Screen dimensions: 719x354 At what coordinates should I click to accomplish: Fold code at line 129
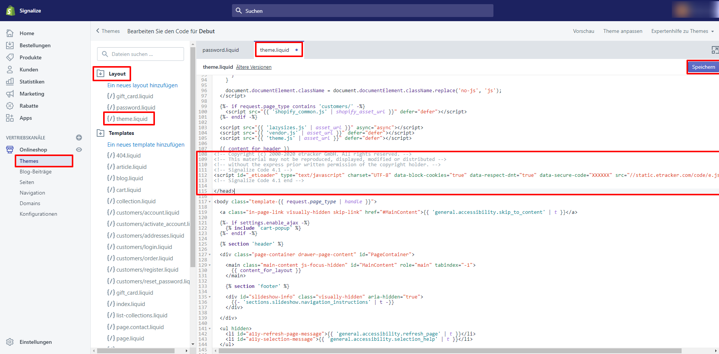[x=210, y=265]
